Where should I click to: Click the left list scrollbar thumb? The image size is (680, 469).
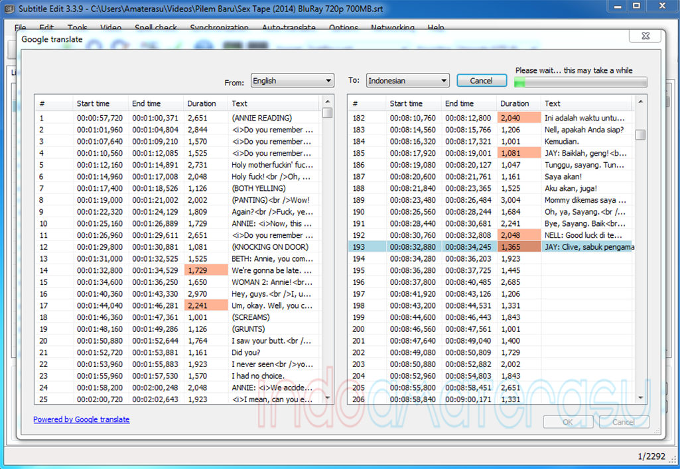tap(328, 113)
